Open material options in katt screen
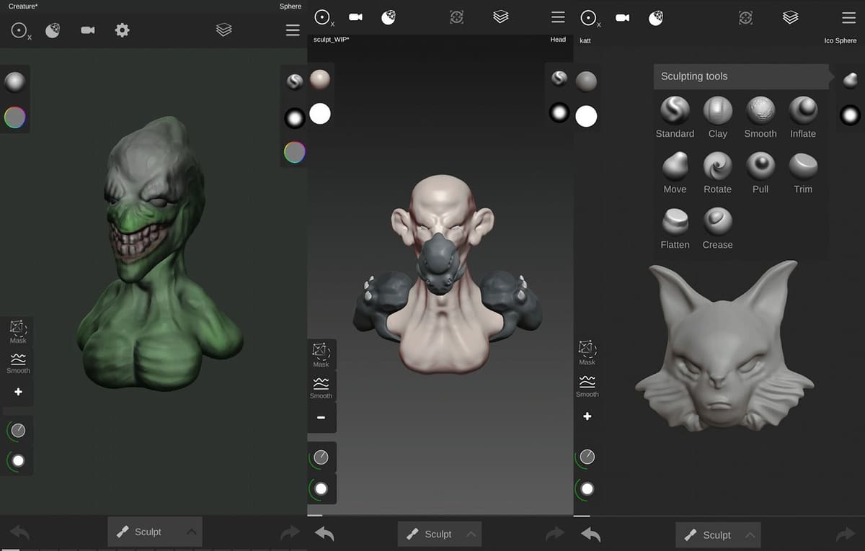The height and width of the screenshot is (551, 865). tap(656, 17)
